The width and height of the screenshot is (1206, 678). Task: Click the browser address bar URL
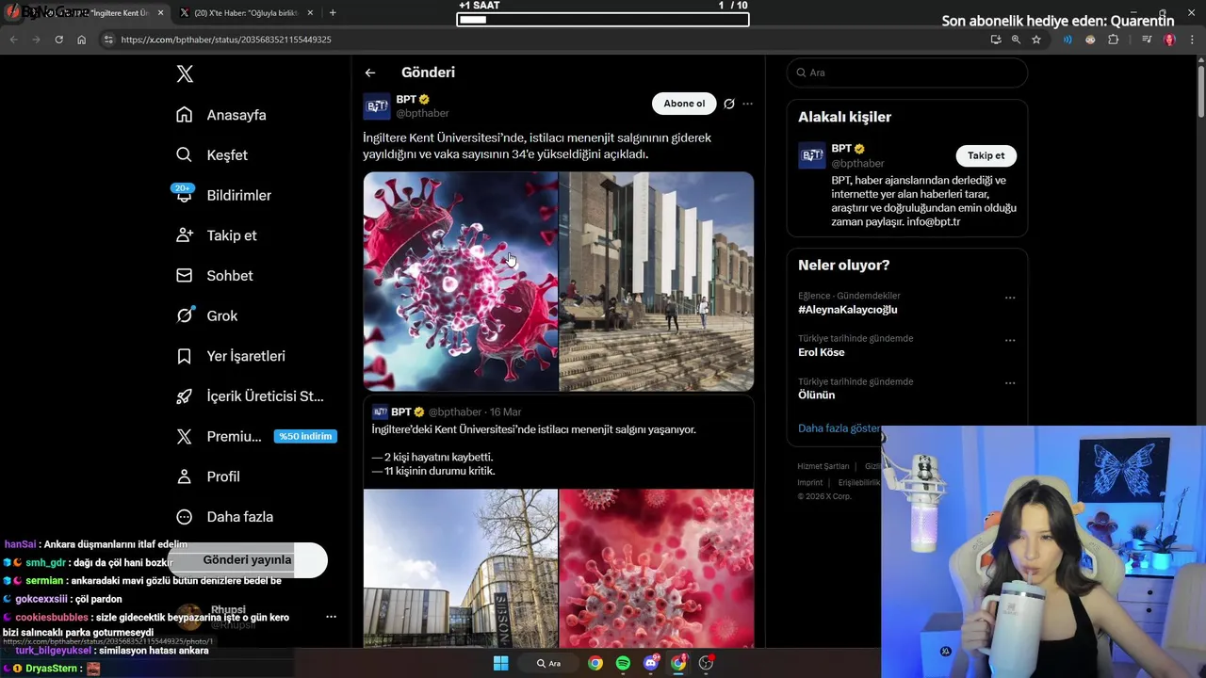click(226, 40)
